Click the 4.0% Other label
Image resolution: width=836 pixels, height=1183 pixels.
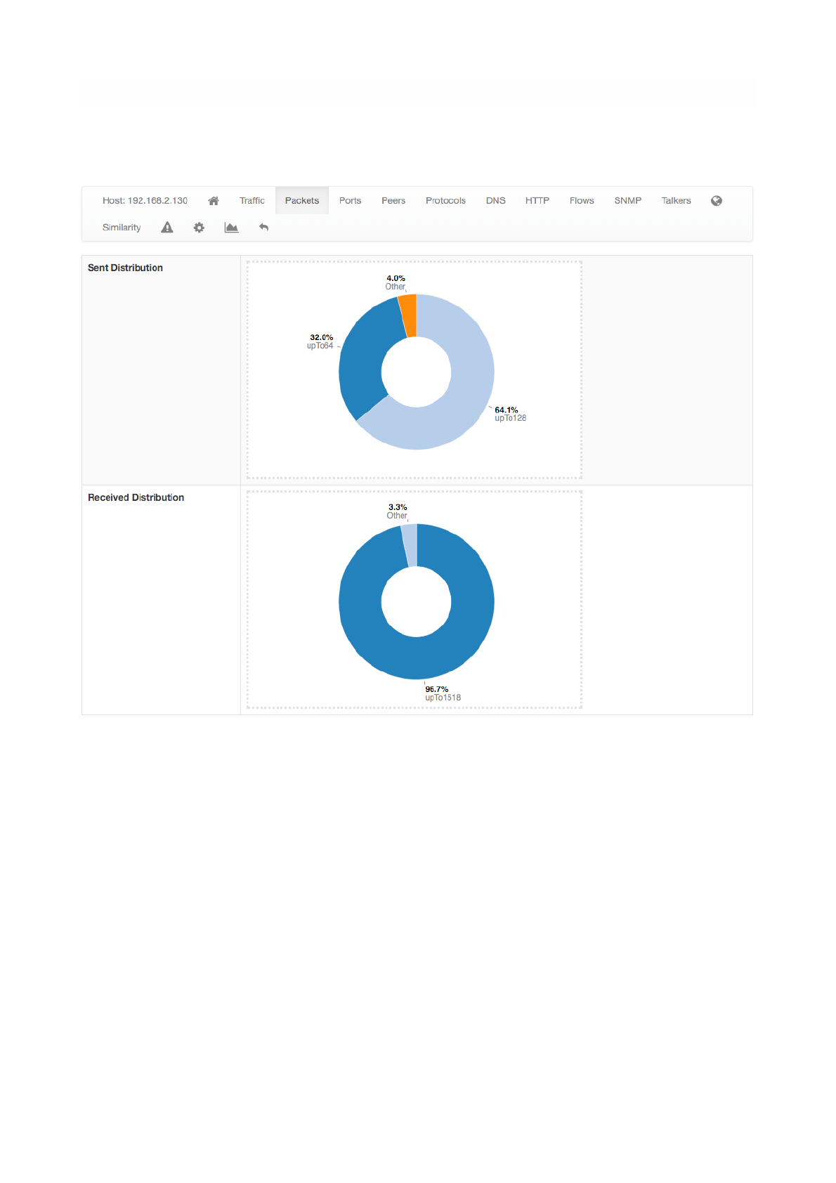click(x=396, y=282)
